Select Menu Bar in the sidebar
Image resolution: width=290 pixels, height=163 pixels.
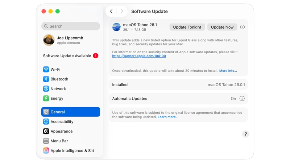[x=70, y=141]
